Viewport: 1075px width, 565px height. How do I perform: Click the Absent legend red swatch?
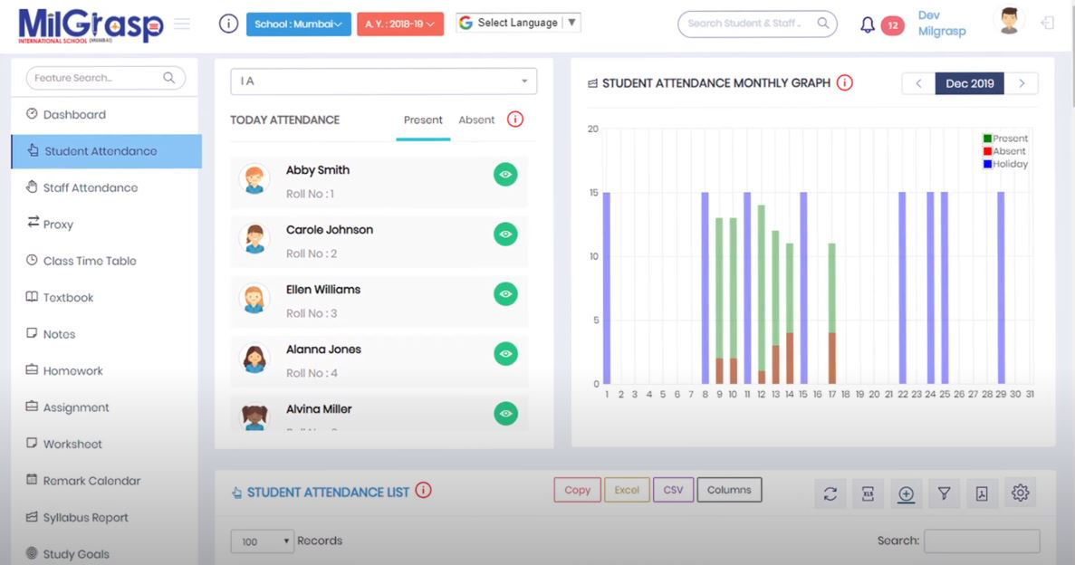click(987, 151)
